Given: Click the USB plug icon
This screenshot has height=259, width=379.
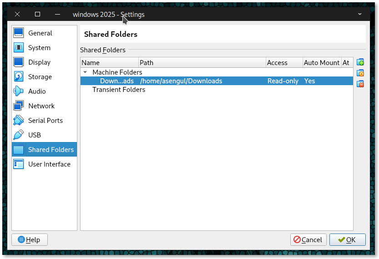Looking at the screenshot, I should 19,135.
